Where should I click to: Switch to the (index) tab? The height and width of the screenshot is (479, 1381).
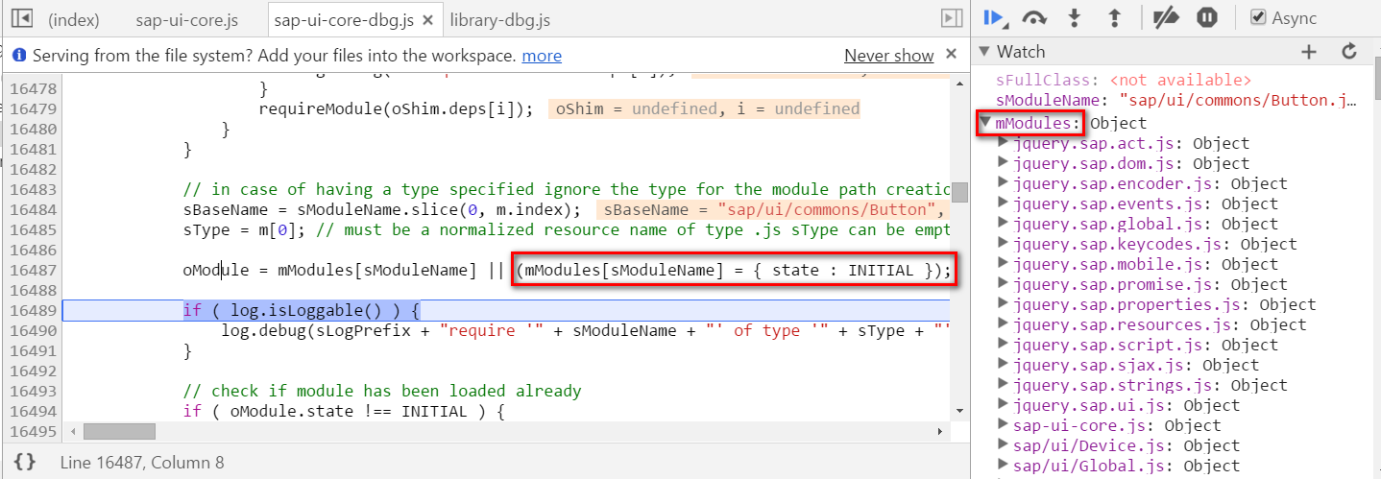tap(75, 19)
